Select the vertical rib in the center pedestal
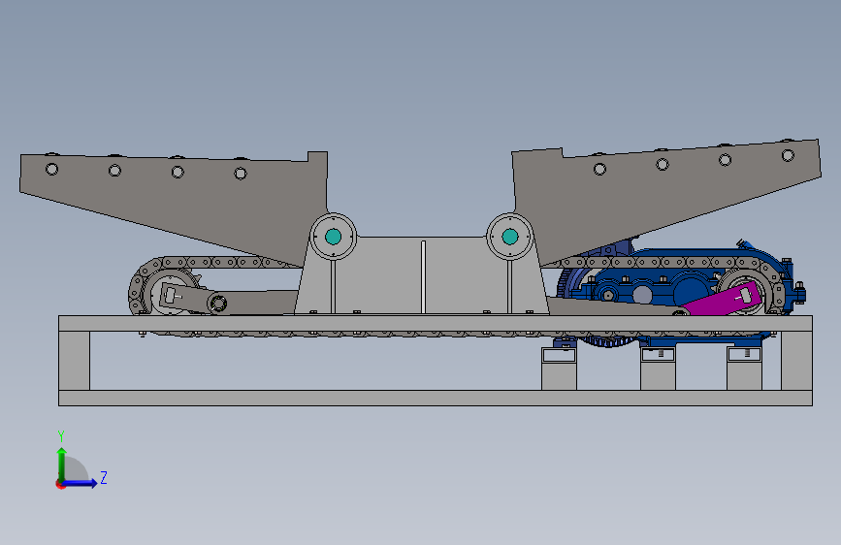Screen dimensions: 841x545 (x=423, y=277)
